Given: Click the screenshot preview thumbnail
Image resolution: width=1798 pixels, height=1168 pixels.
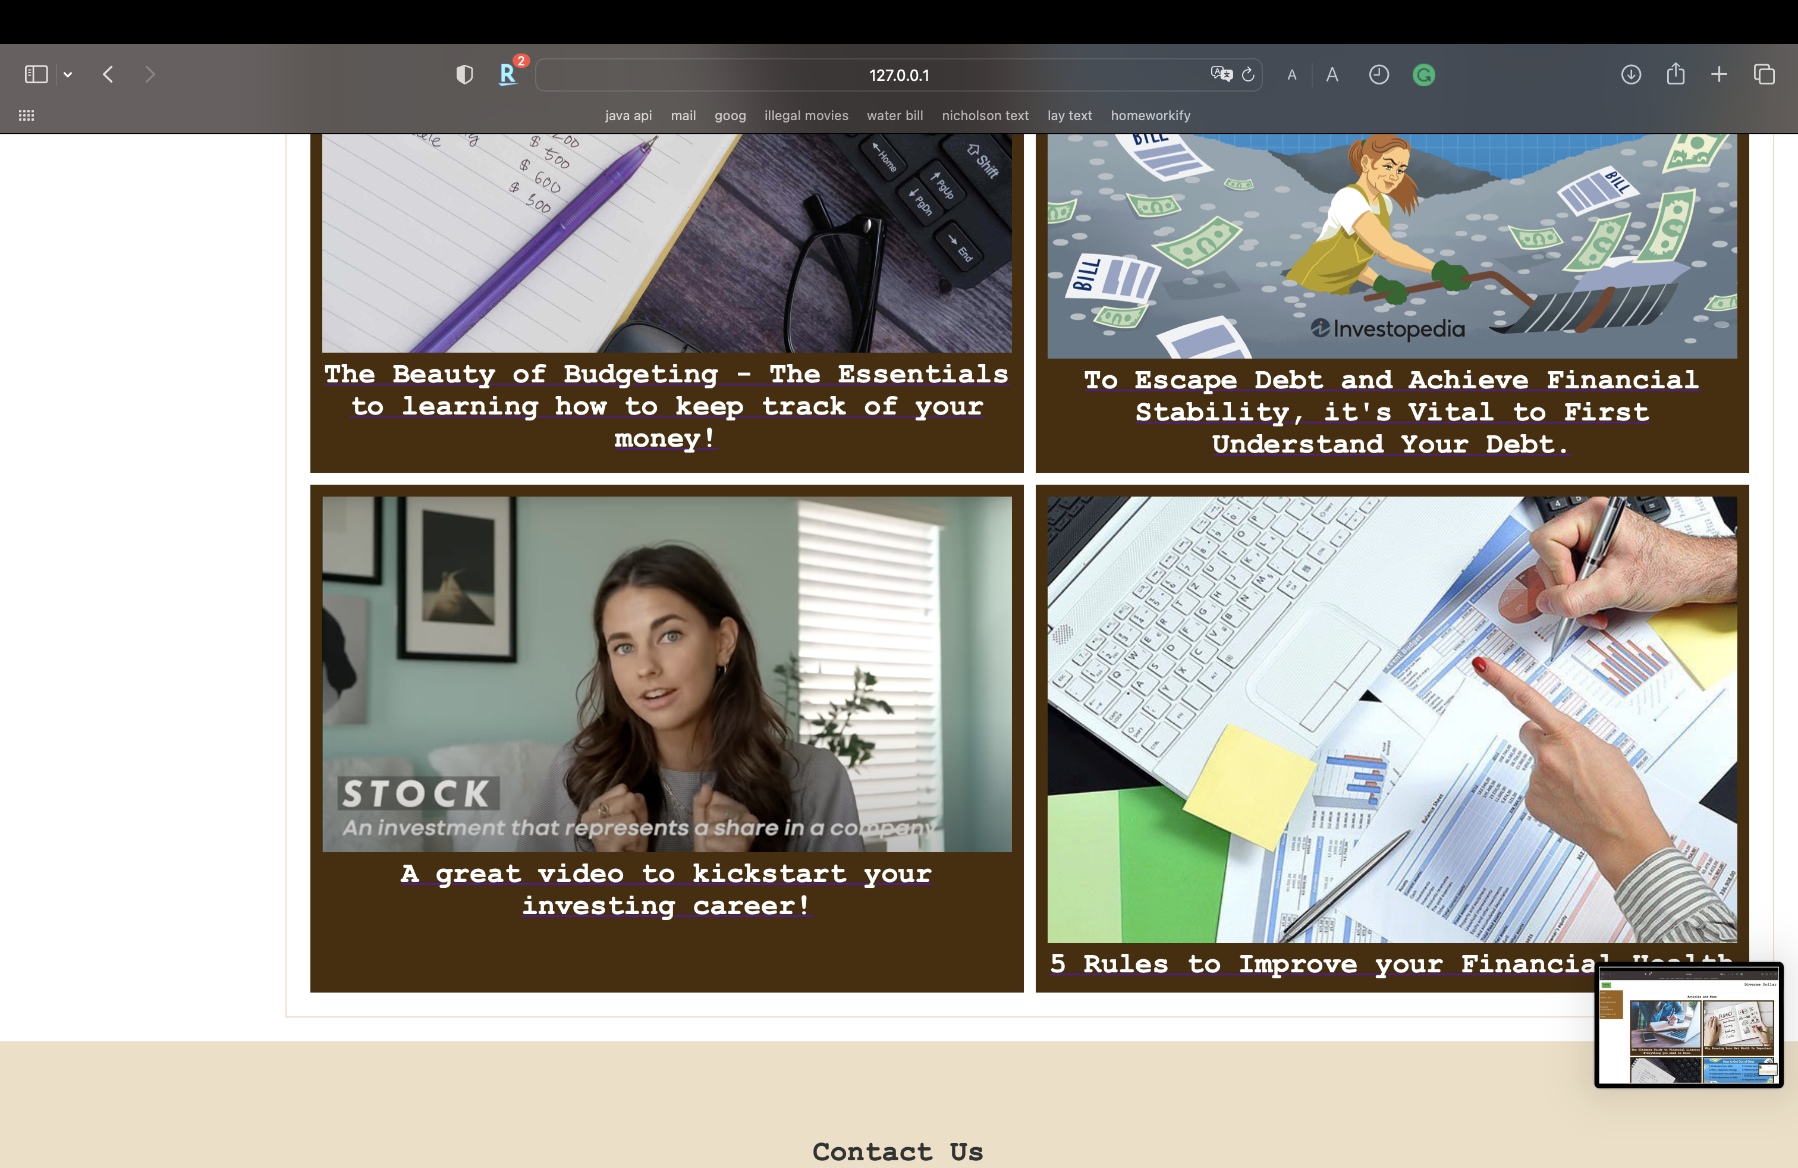Looking at the screenshot, I should coord(1689,1025).
